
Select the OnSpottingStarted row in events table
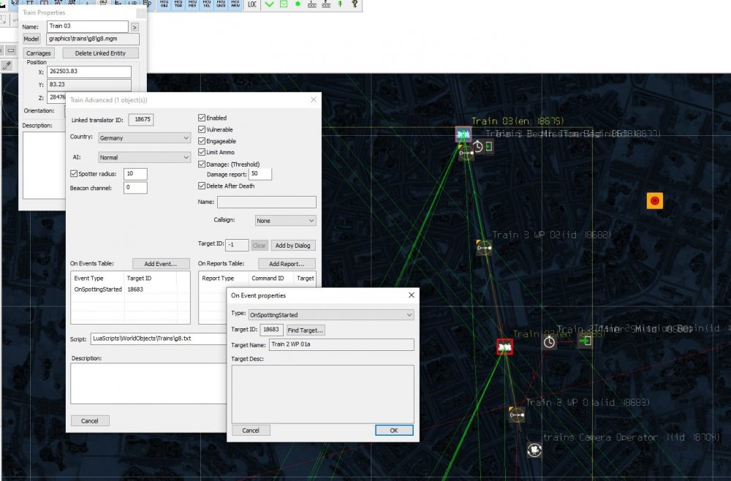pos(98,289)
